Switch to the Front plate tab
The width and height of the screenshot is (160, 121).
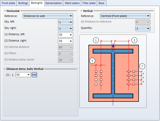[9, 3]
